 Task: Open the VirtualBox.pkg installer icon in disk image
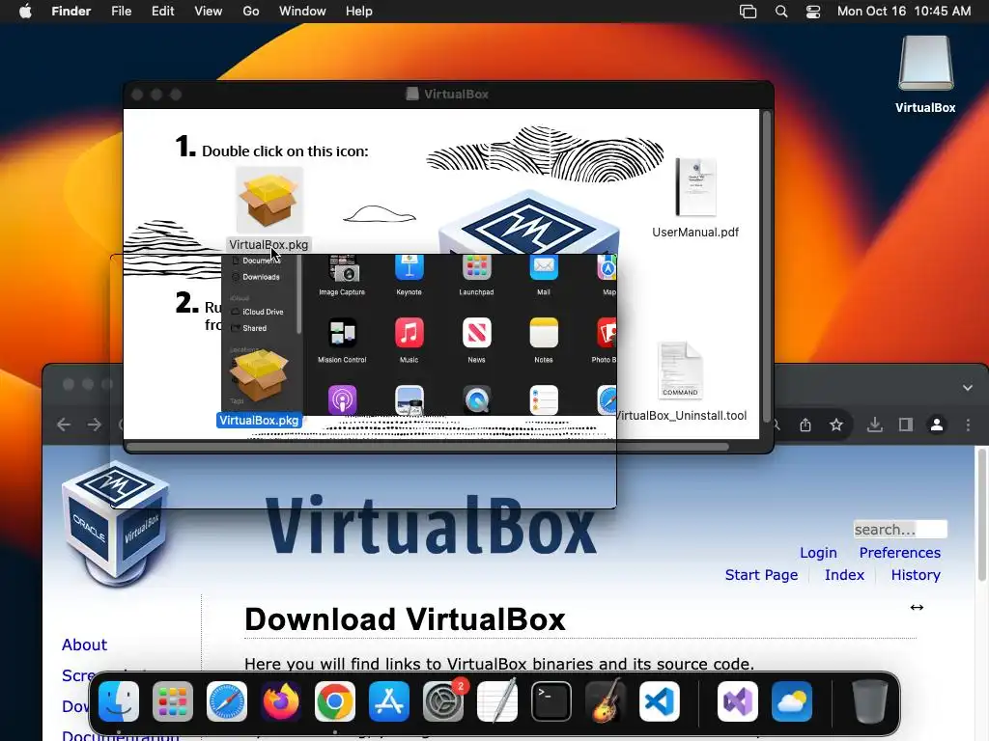269,201
